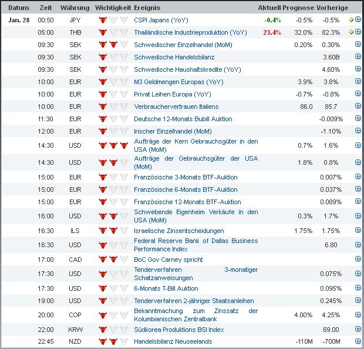Expand the Schwedischer Einzelhandel (MoM) row
The image size is (364, 349).
point(358,45)
